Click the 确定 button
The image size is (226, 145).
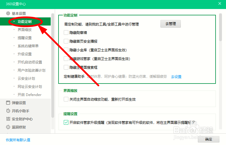tap(209, 139)
